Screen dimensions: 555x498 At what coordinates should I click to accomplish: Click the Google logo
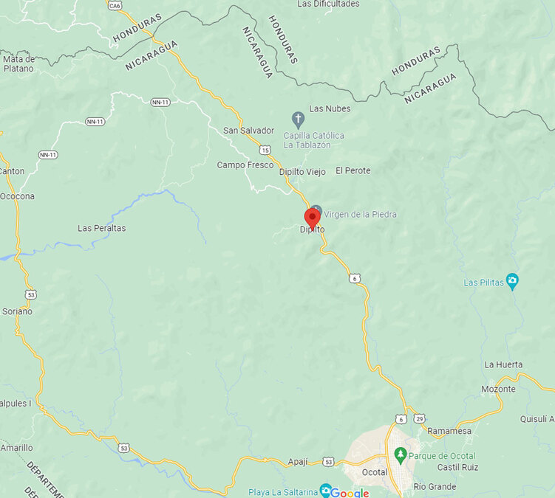pyautogui.click(x=350, y=492)
